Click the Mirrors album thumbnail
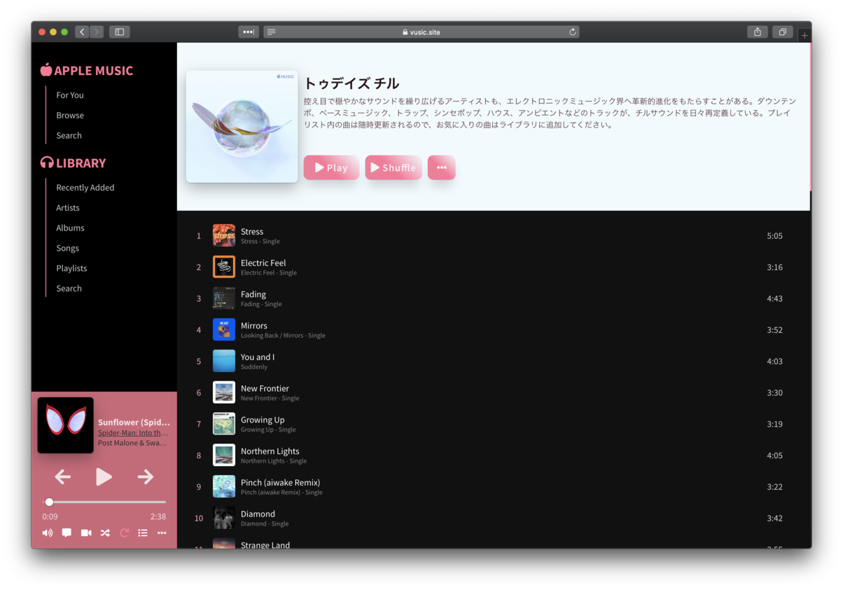Screen dimensions: 843x590 (224, 329)
